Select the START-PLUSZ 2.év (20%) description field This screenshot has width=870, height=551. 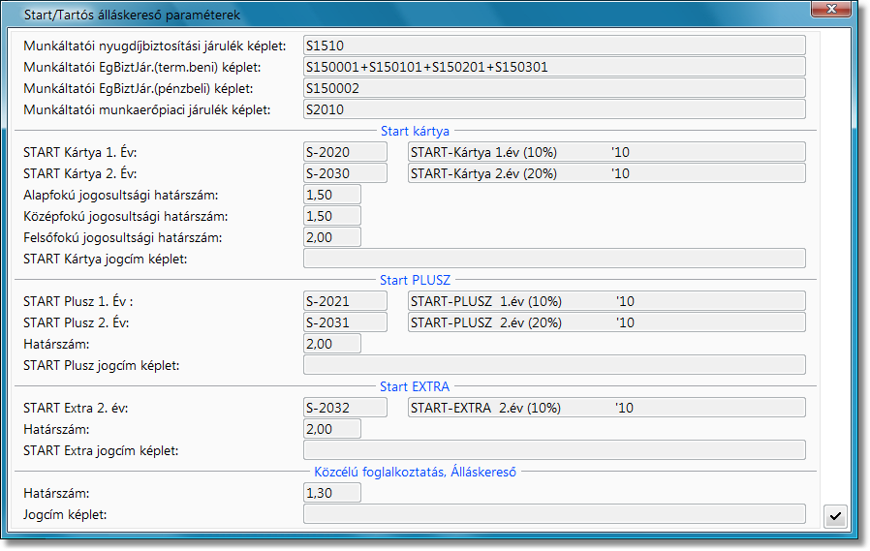(606, 322)
